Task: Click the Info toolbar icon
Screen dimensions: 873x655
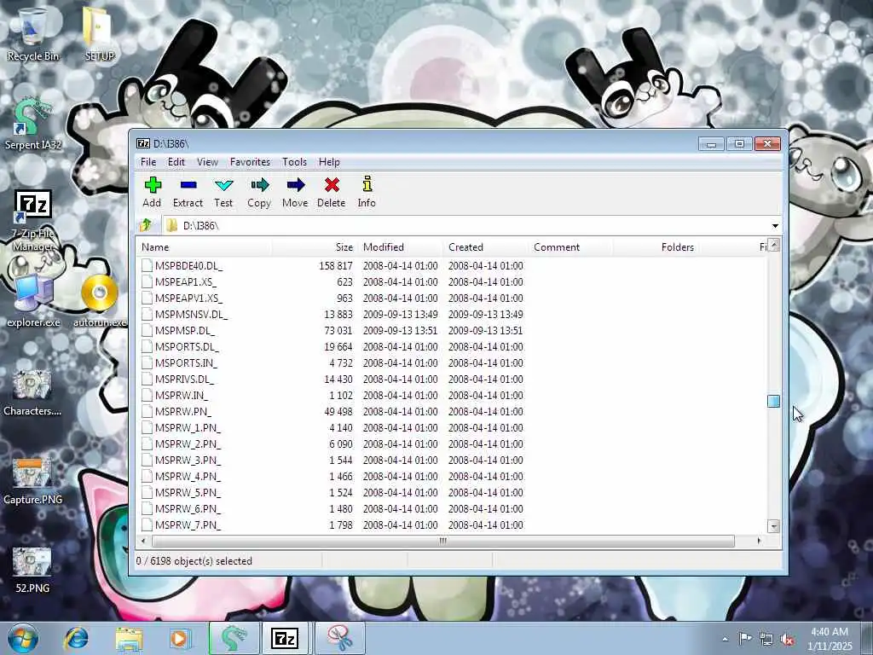Action: point(367,184)
